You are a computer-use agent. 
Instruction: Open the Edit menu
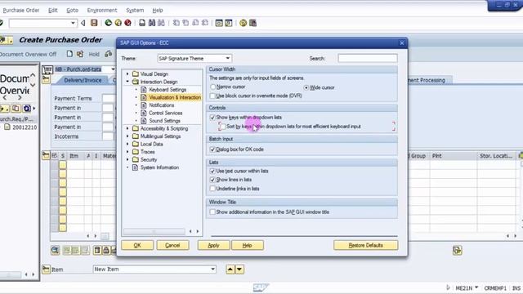(52, 11)
